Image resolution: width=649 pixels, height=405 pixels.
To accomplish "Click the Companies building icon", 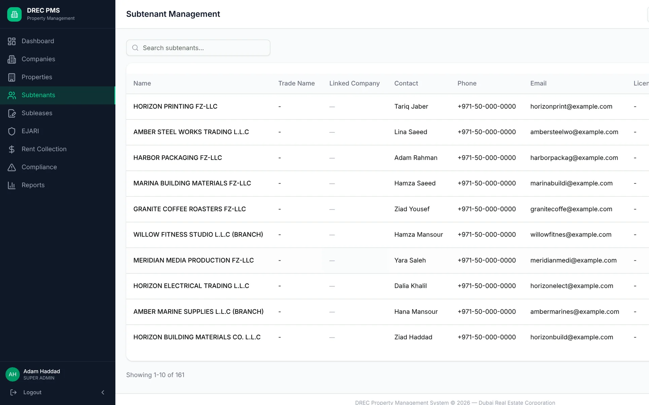I will tap(12, 59).
